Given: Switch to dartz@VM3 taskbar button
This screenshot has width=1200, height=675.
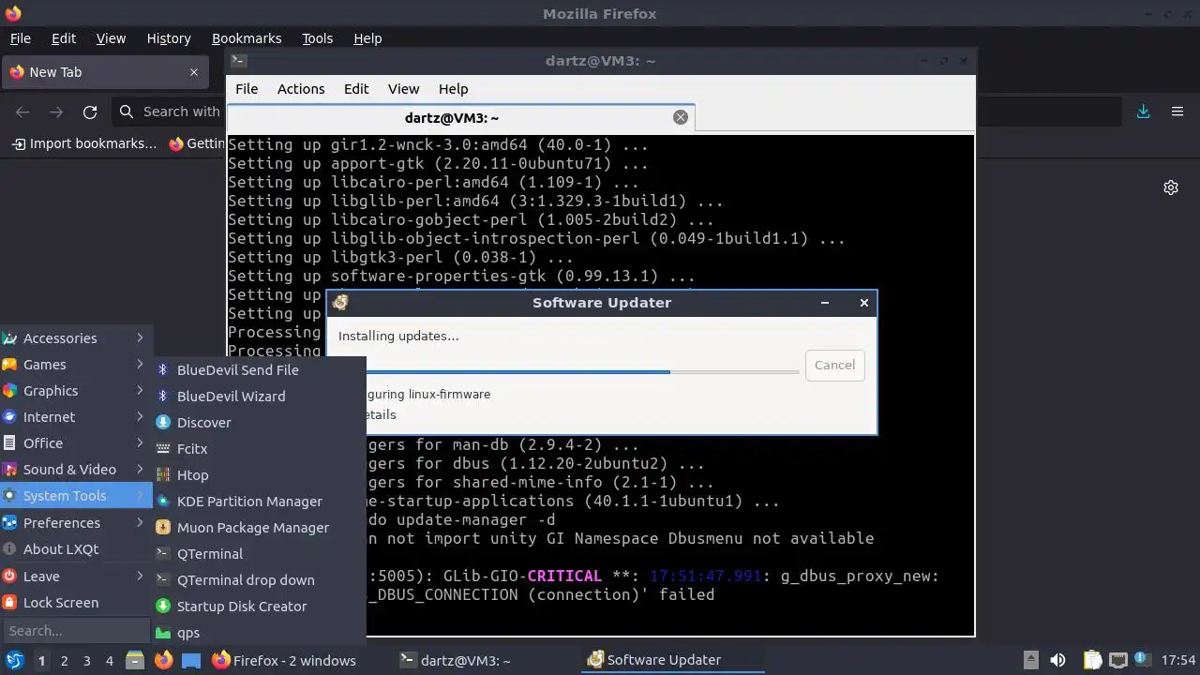Looking at the screenshot, I should [456, 661].
